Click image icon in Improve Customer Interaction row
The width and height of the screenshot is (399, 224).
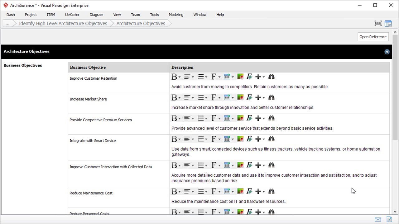(x=240, y=165)
